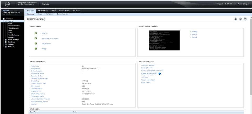Screen dimensions: 252x114
Task: Open the System Inventory sub-tab
Action: point(62,14)
